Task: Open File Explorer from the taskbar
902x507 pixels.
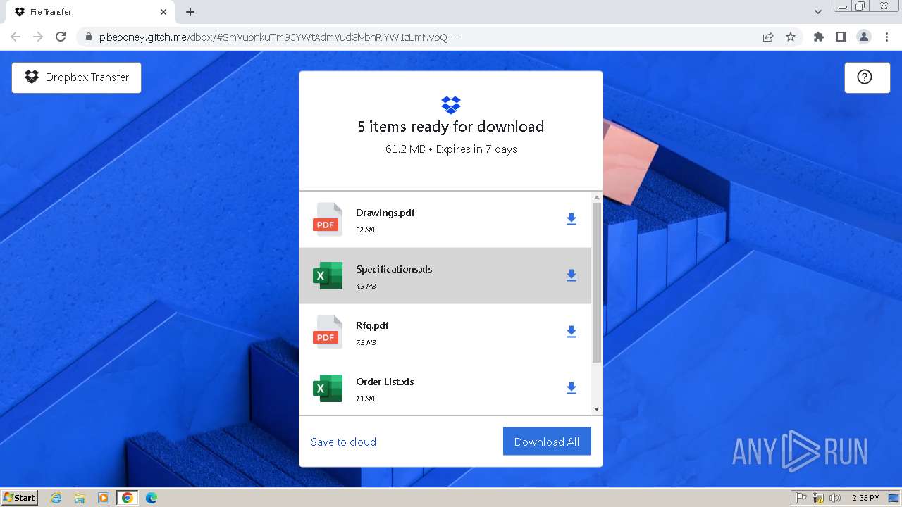Action: 80,498
